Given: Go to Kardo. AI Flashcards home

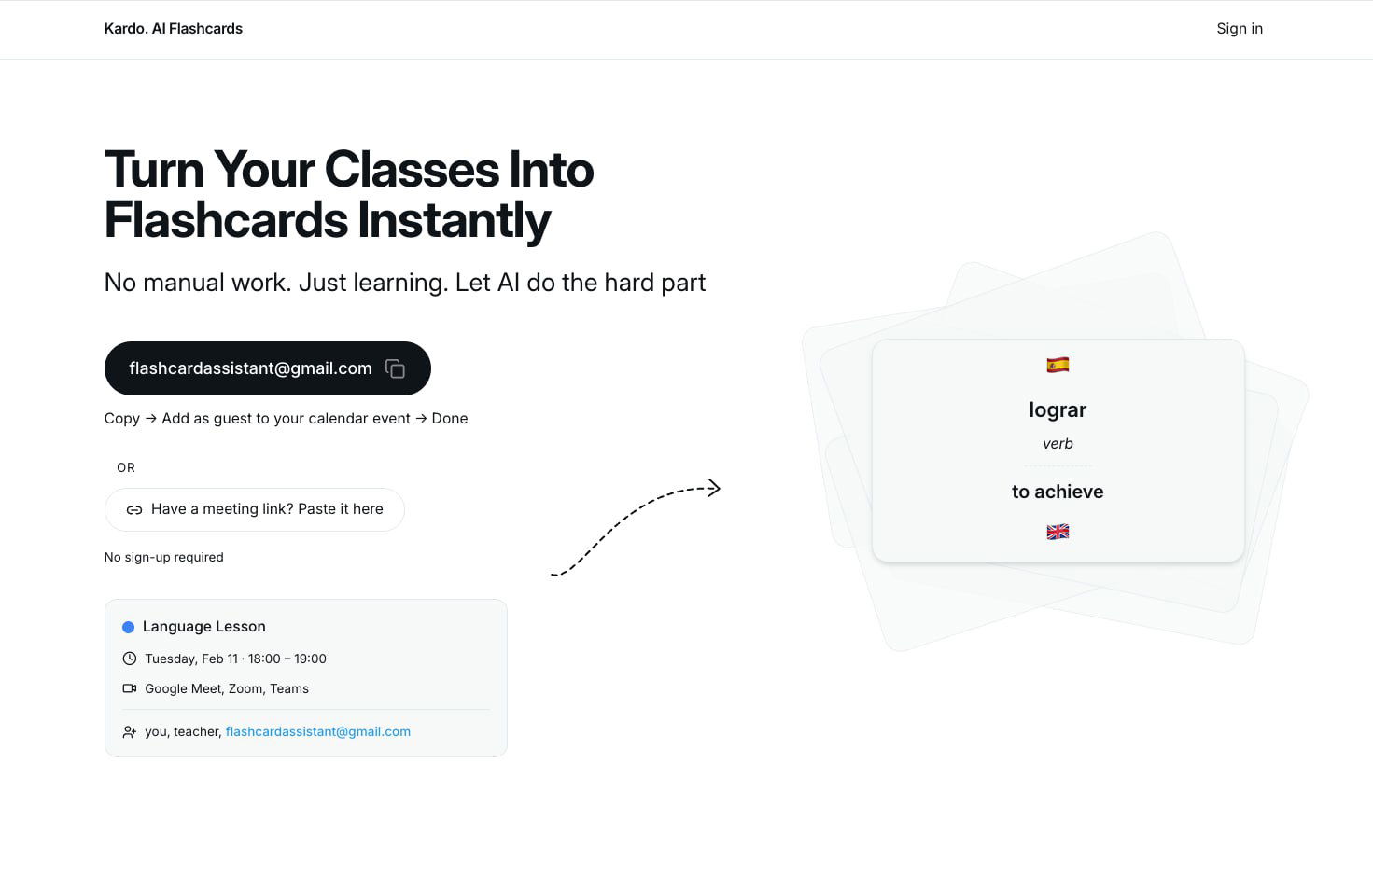Looking at the screenshot, I should coord(174,29).
